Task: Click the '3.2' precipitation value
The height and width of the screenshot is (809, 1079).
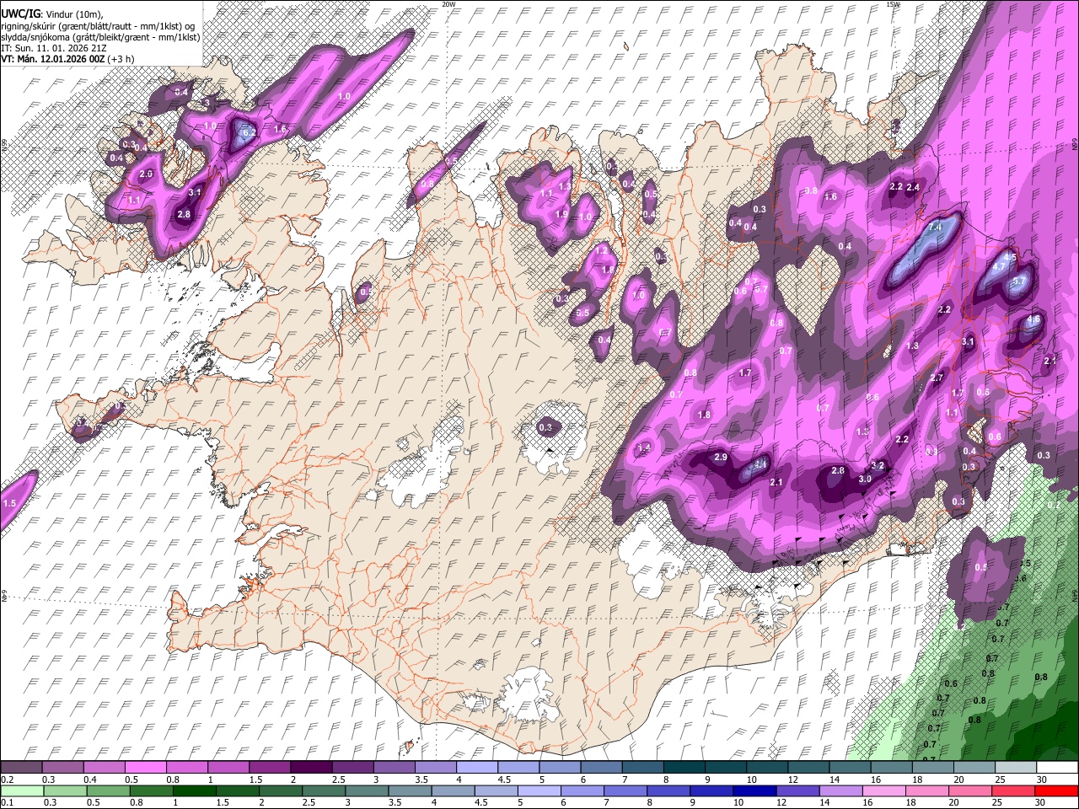Action: tap(878, 465)
